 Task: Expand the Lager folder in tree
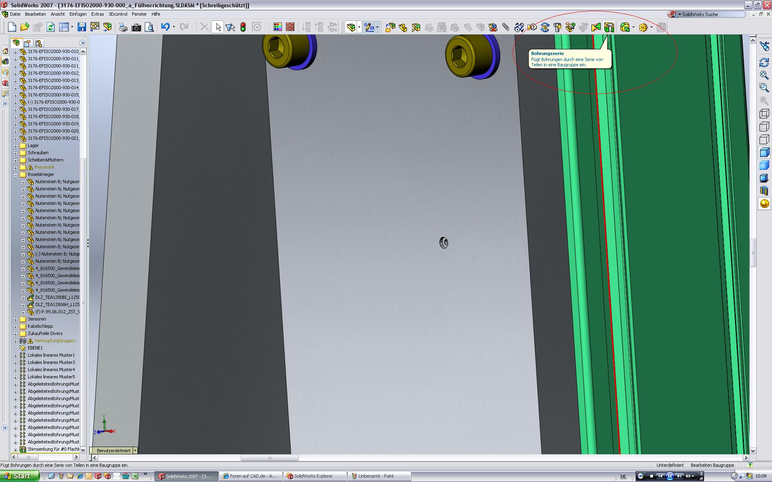tap(16, 146)
